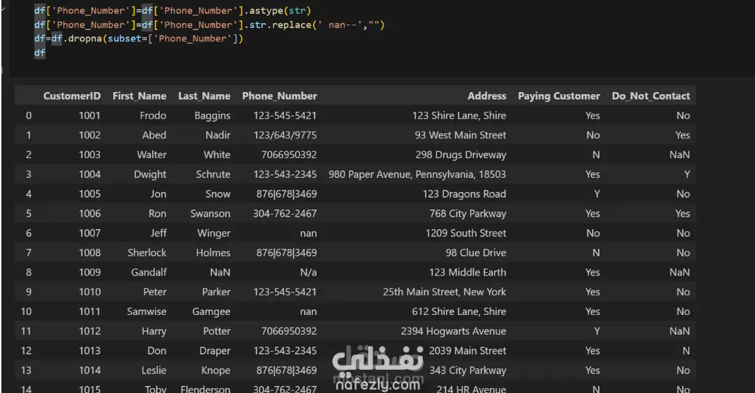Image resolution: width=755 pixels, height=393 pixels.
Task: Click customer ID 1007
Action: [x=89, y=233]
